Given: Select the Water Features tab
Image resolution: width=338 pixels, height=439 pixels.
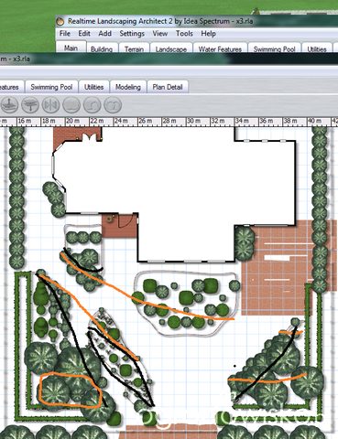Looking at the screenshot, I should coord(220,48).
